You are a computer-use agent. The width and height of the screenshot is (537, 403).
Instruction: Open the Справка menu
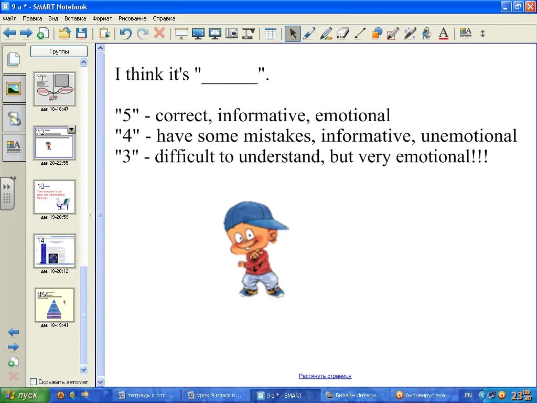[164, 18]
